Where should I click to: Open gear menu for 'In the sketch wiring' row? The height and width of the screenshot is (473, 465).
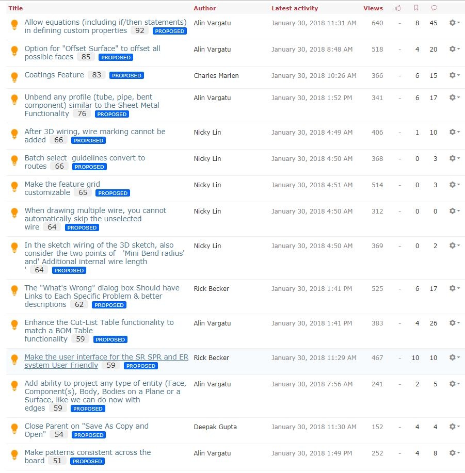[x=455, y=246]
